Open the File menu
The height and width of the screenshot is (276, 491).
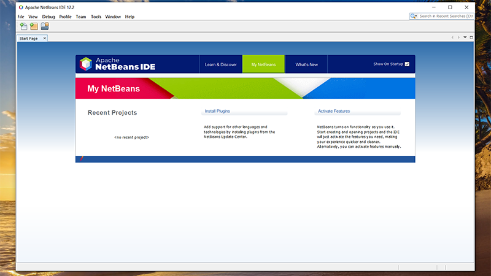click(x=21, y=17)
